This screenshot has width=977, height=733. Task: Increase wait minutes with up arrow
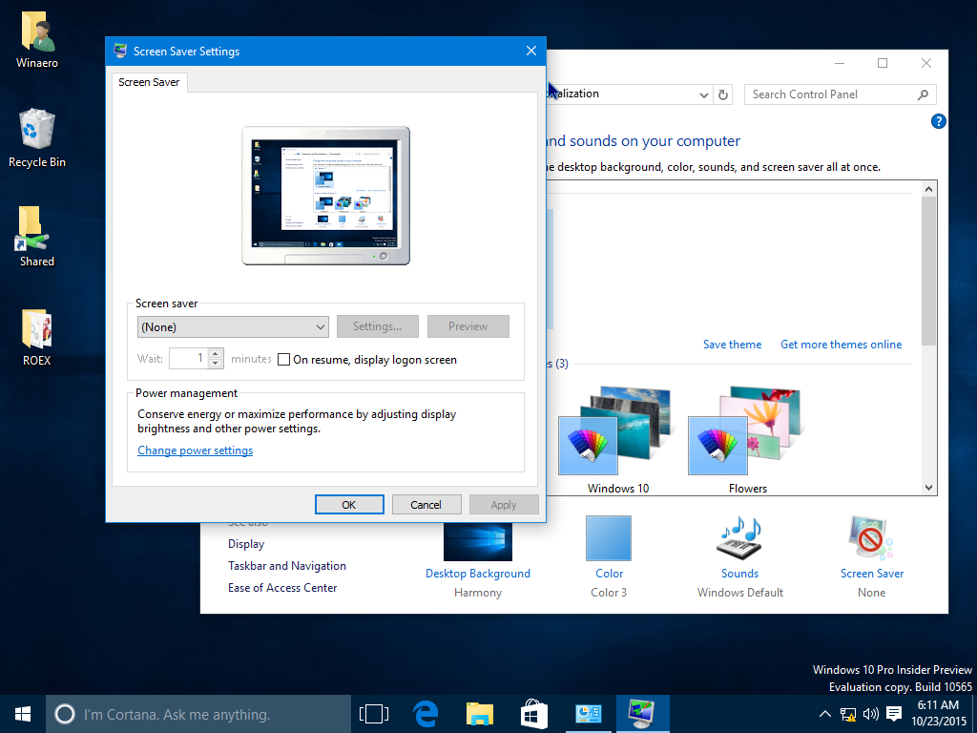click(x=216, y=353)
